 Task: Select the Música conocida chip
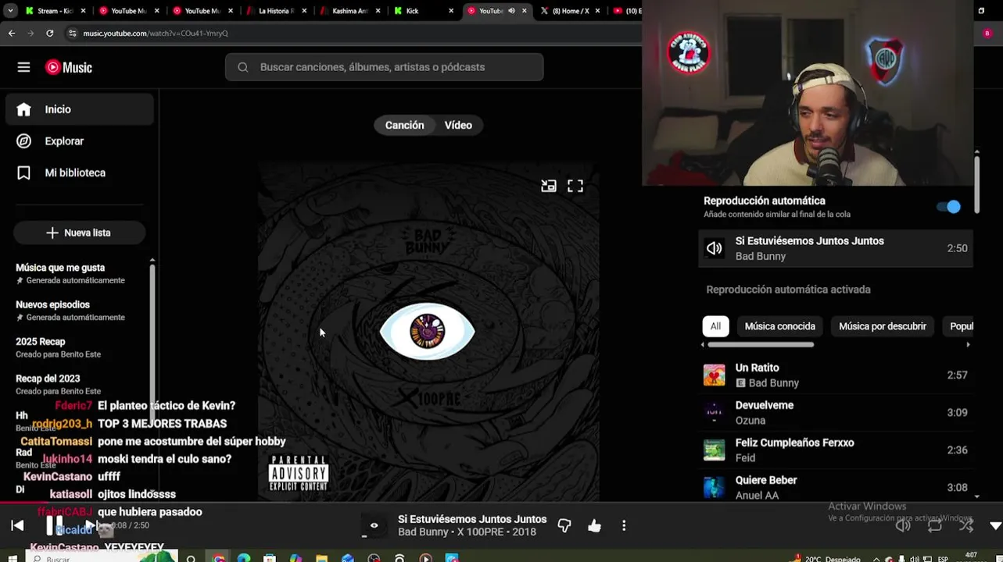click(779, 326)
